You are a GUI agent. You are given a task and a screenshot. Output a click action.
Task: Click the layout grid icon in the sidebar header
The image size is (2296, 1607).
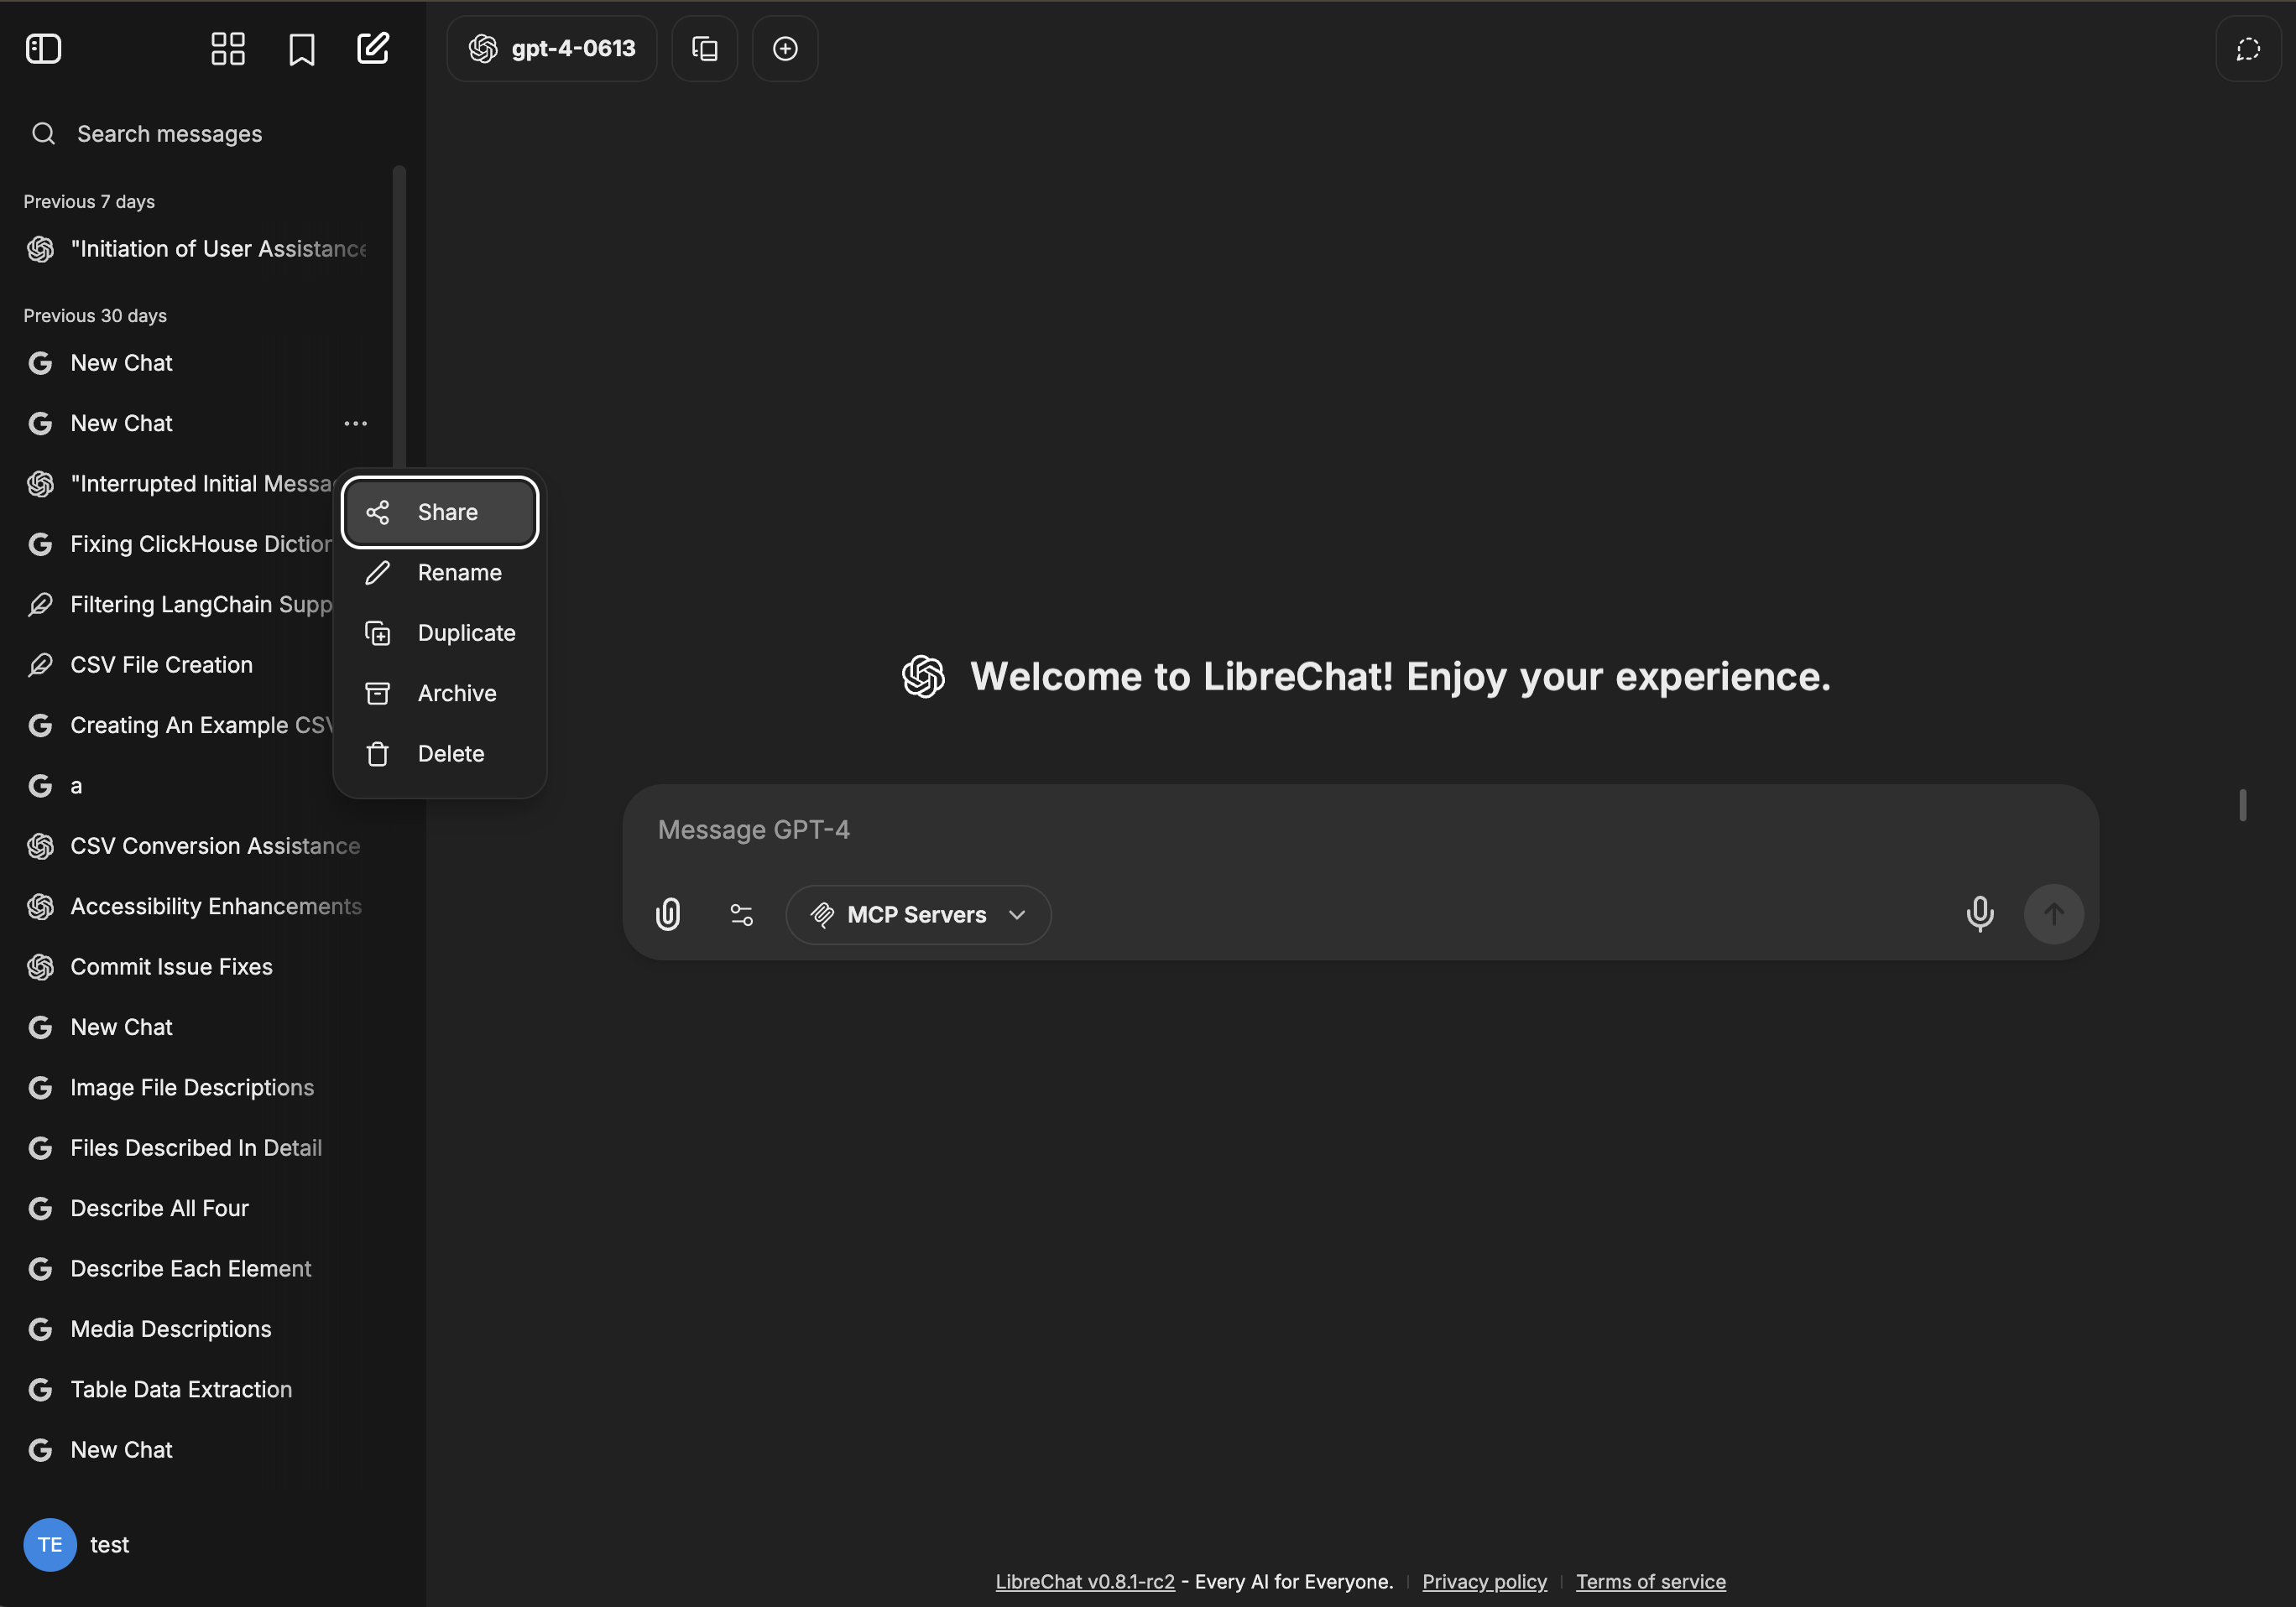(x=227, y=48)
